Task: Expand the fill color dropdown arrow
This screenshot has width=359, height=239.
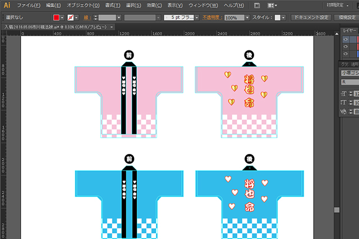Action: click(62, 17)
